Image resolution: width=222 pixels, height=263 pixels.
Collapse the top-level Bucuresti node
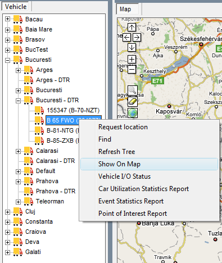pos(7,60)
